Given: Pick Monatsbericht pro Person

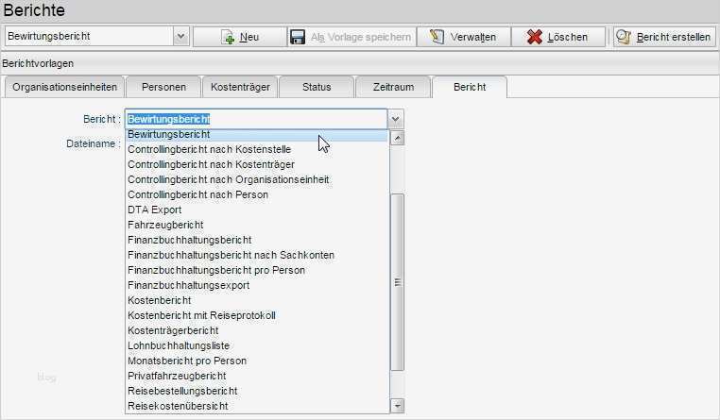Looking at the screenshot, I should [x=257, y=361].
